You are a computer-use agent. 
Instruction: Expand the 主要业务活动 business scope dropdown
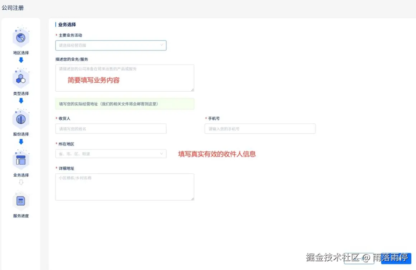pos(110,45)
